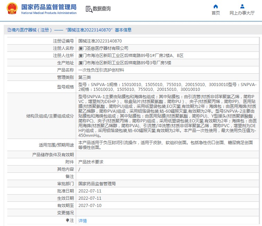The image size is (262, 226).
Task: Go to 首页 text link
Action: click(216, 13)
